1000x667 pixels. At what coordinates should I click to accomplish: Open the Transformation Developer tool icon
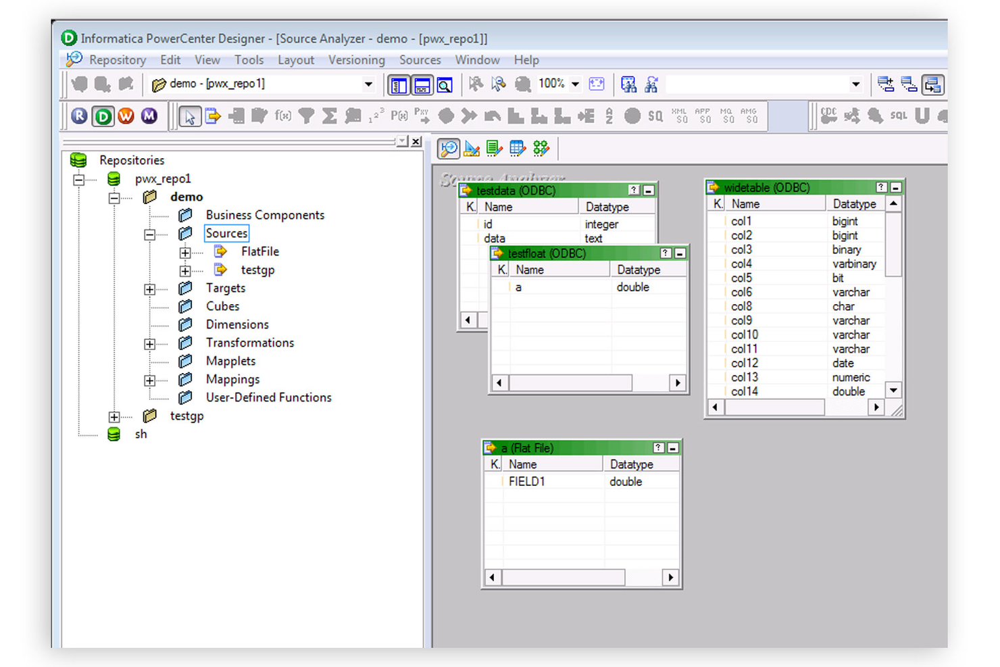(495, 148)
